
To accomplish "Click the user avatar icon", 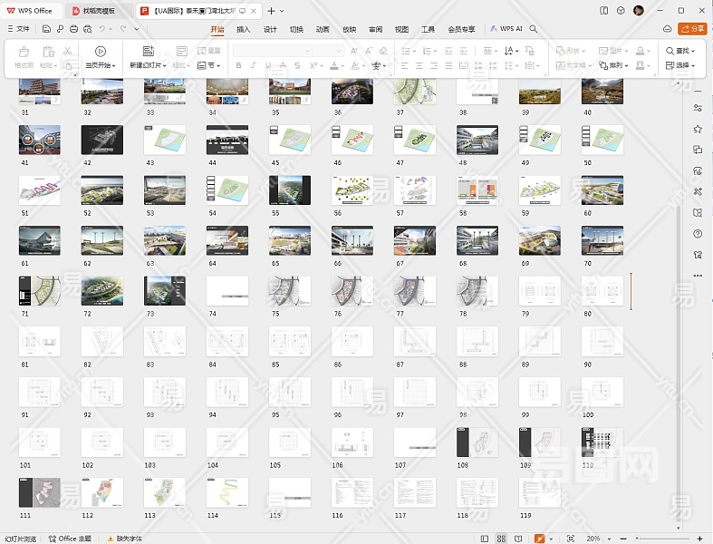I will (x=639, y=10).
